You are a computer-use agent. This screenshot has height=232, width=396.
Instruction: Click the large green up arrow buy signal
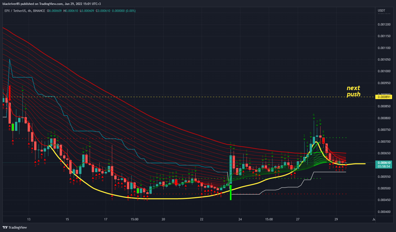coord(231,192)
